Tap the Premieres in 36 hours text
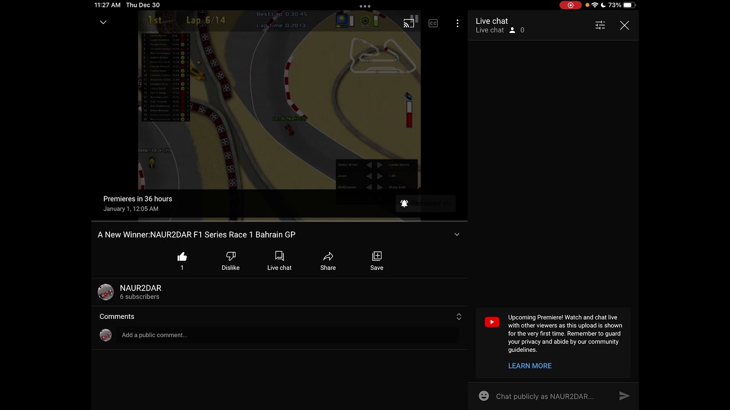730x410 pixels. tap(137, 199)
